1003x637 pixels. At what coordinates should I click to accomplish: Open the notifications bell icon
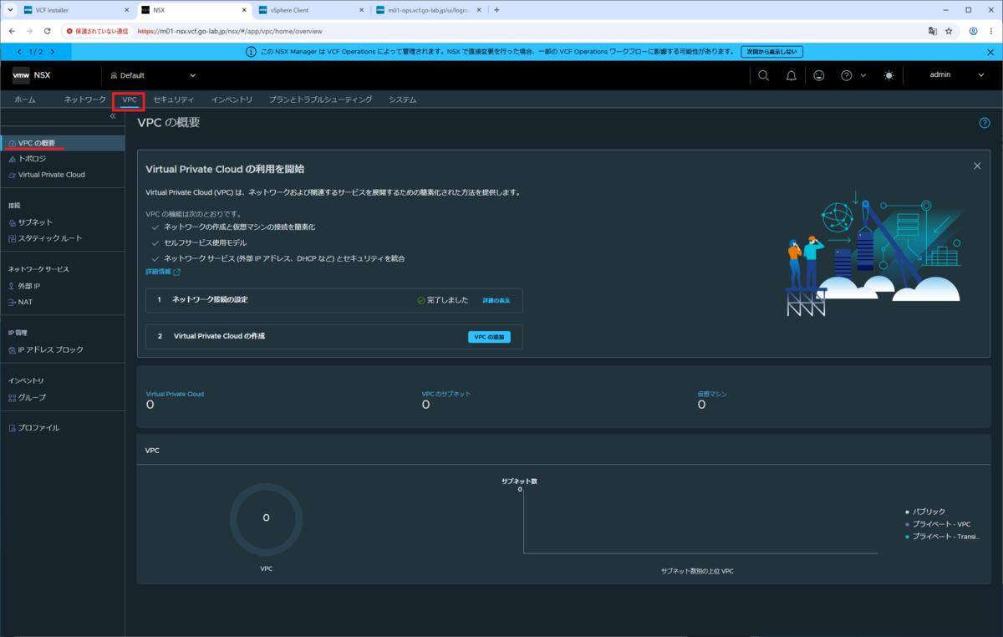coord(791,75)
